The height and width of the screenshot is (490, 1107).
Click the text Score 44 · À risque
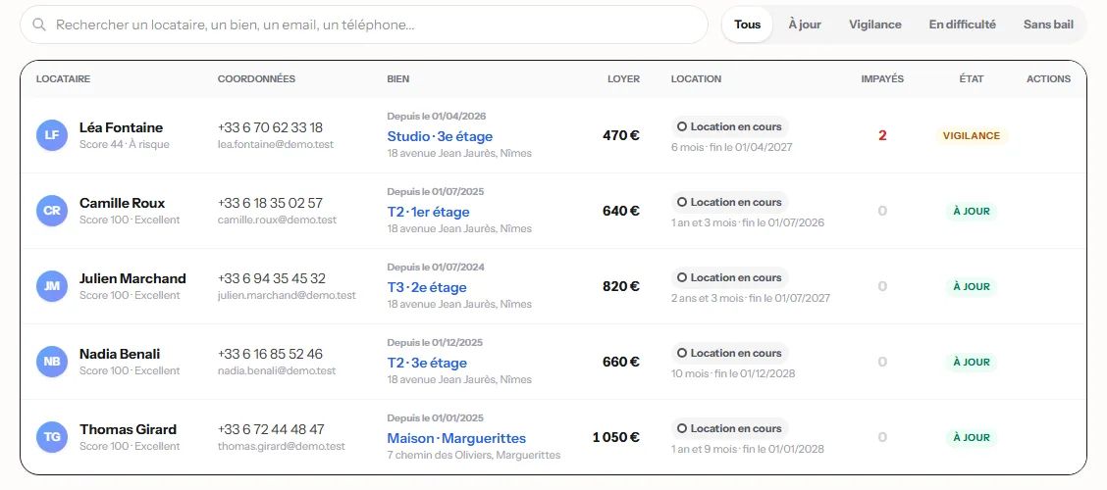click(125, 144)
